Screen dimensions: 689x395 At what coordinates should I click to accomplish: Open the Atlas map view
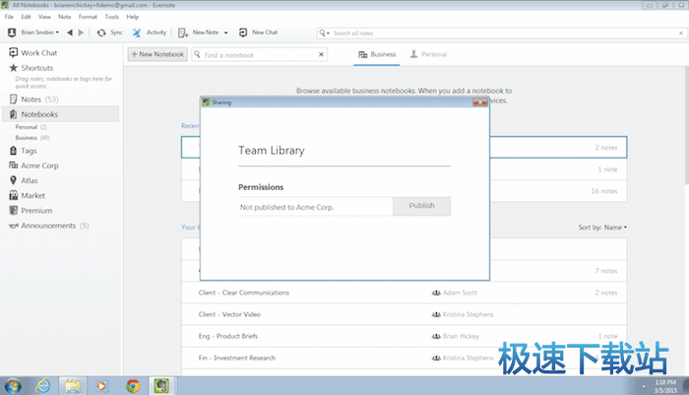24,181
